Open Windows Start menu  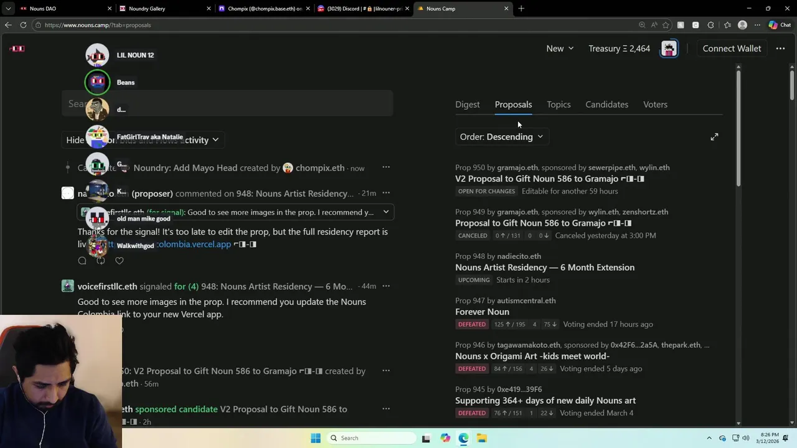[316, 438]
